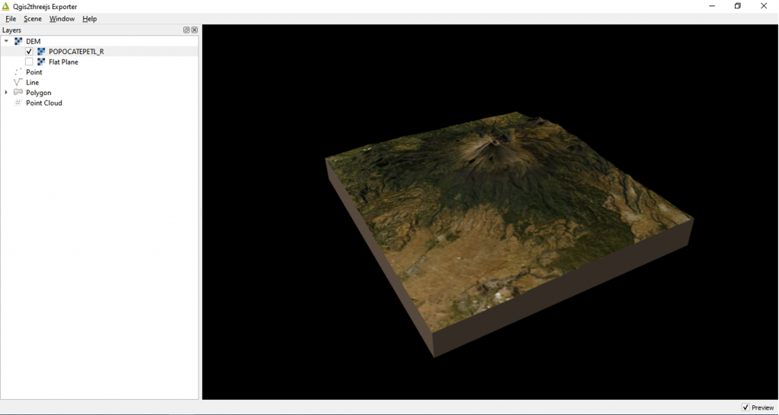The height and width of the screenshot is (415, 779).
Task: Click the POPOCATEPETL_R layer raster icon
Action: pyautogui.click(x=41, y=52)
